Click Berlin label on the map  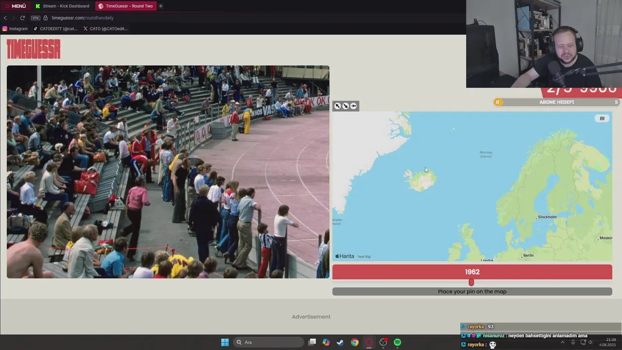click(x=528, y=255)
